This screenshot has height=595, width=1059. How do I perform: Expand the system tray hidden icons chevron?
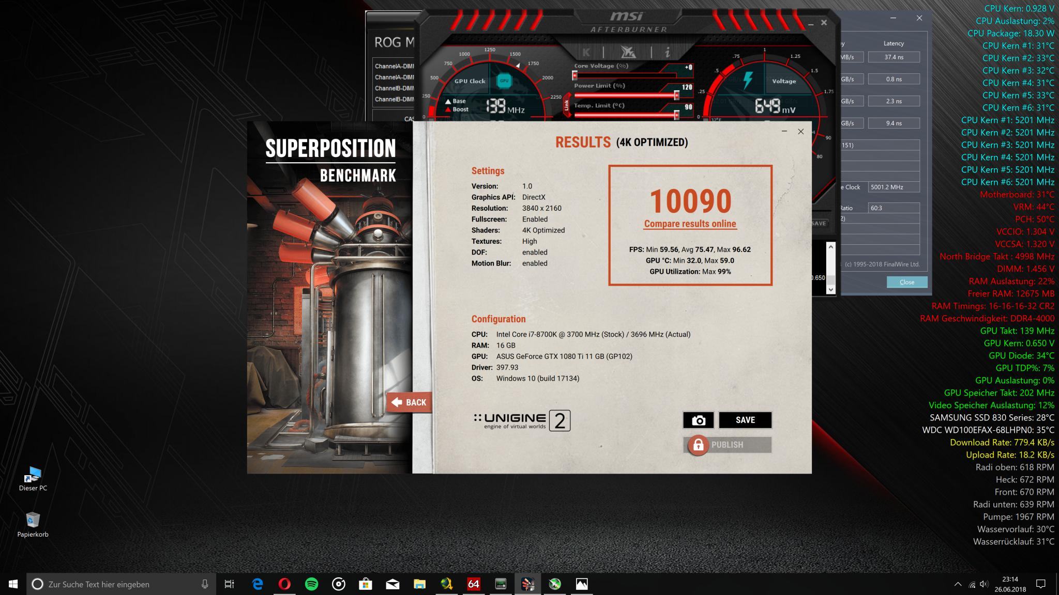coord(958,584)
